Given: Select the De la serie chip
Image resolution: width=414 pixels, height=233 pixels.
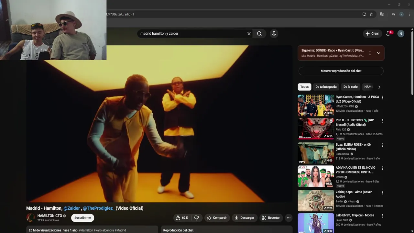Looking at the screenshot, I should pyautogui.click(x=350, y=87).
